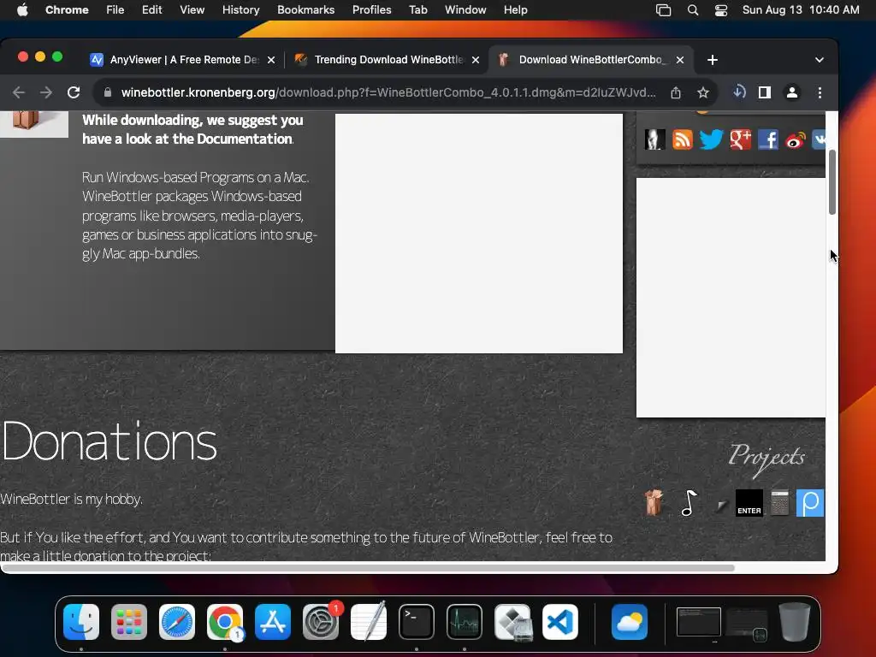The width and height of the screenshot is (876, 657).
Task: Bookmark this page with the star icon
Action: (x=703, y=92)
